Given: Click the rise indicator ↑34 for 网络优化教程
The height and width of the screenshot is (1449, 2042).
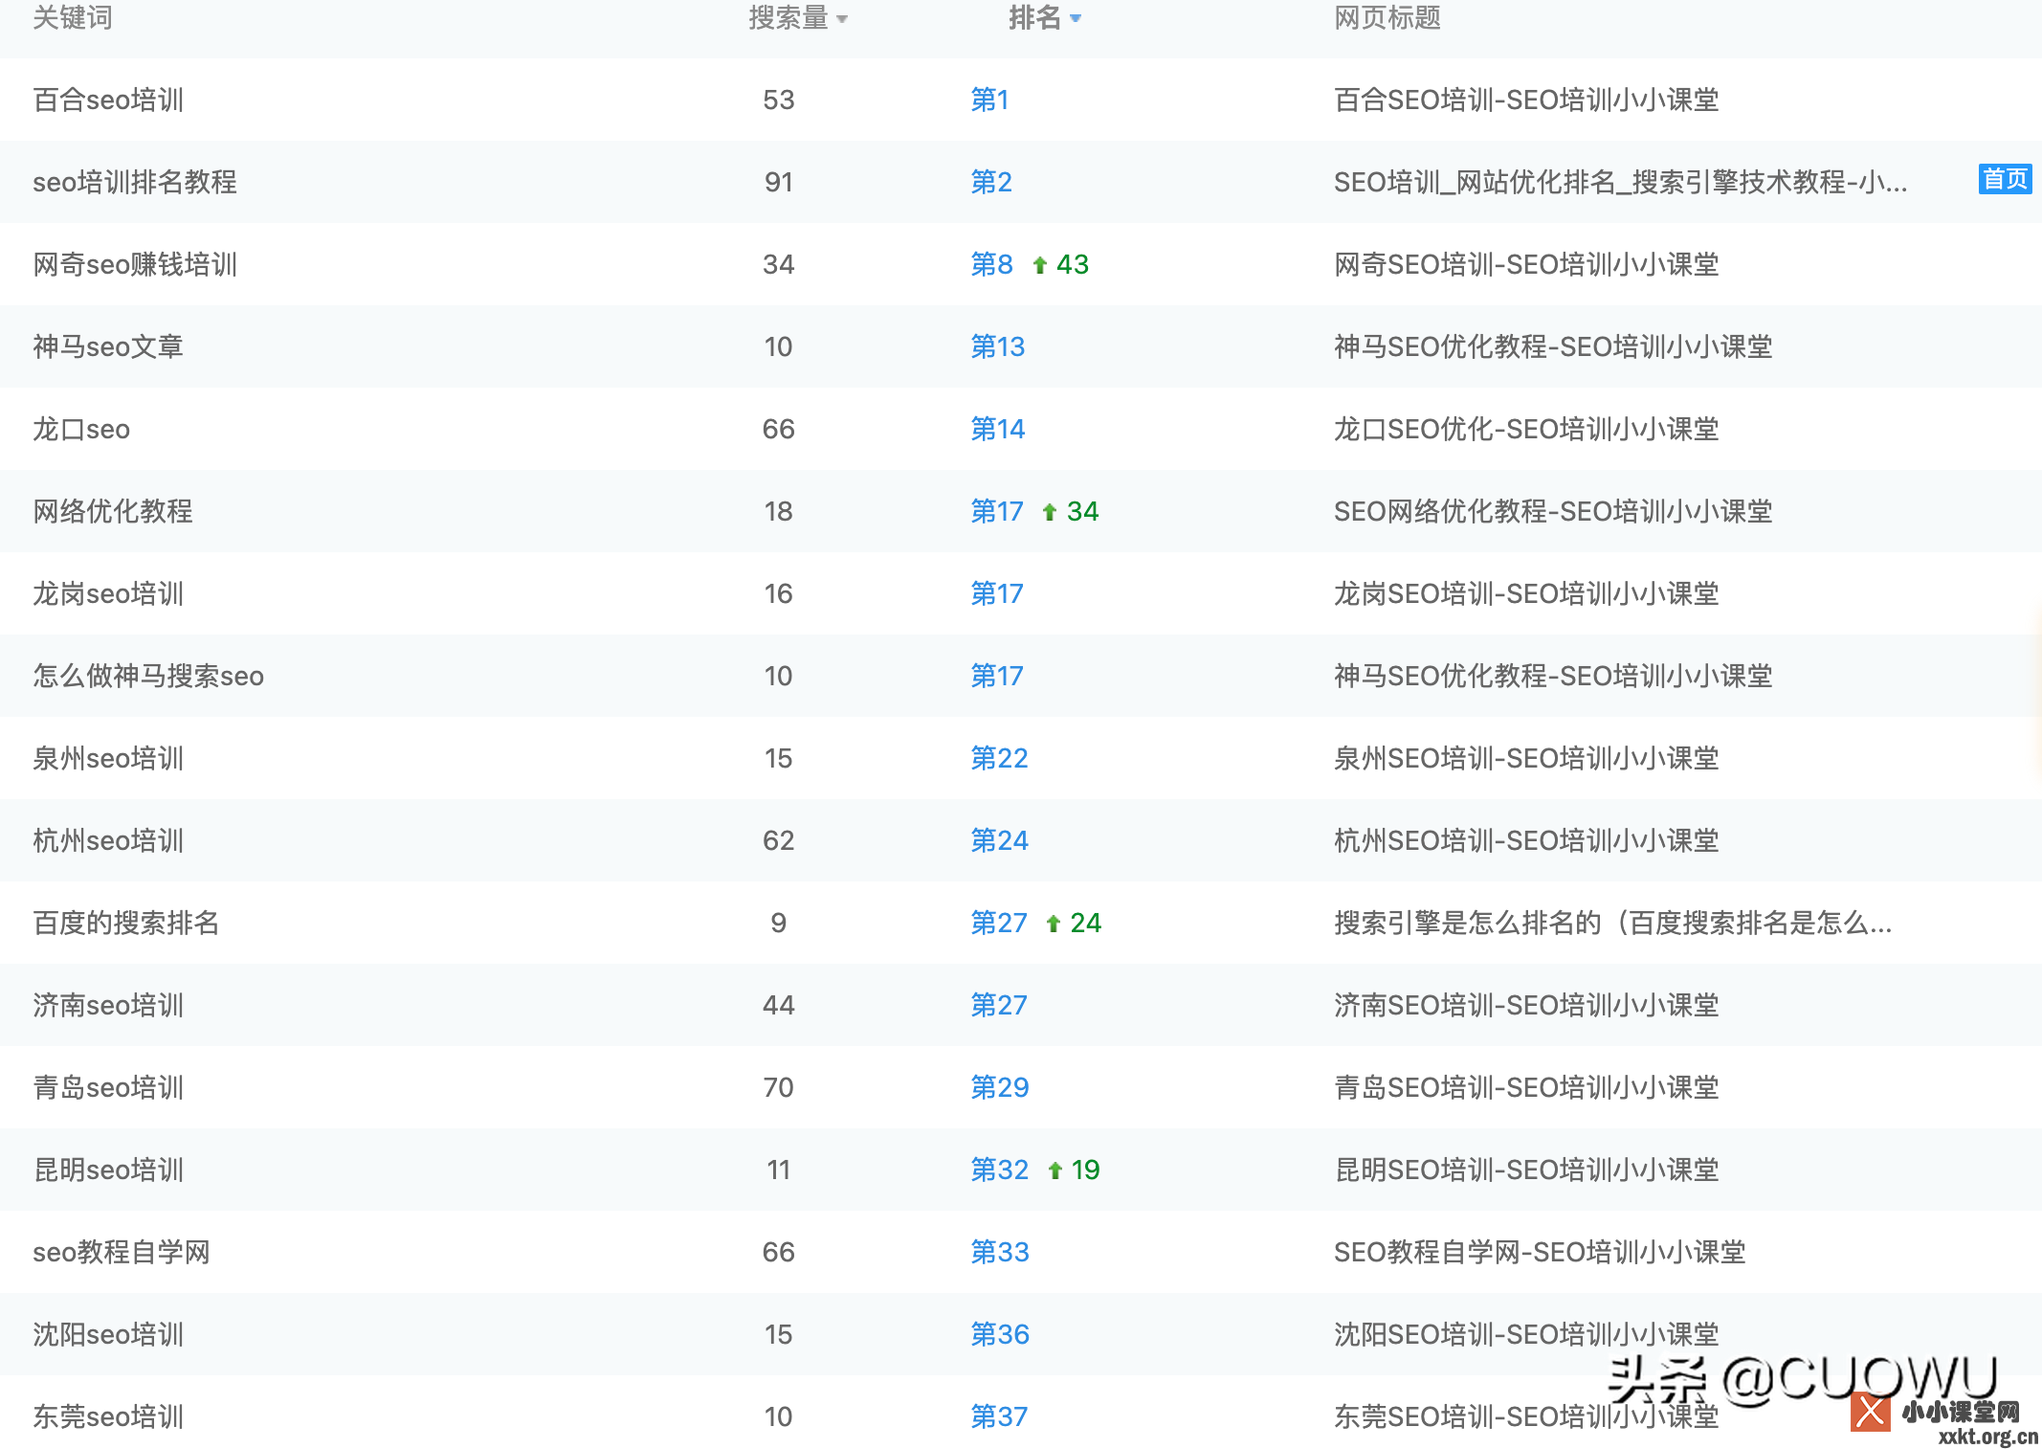Looking at the screenshot, I should click(x=1071, y=512).
